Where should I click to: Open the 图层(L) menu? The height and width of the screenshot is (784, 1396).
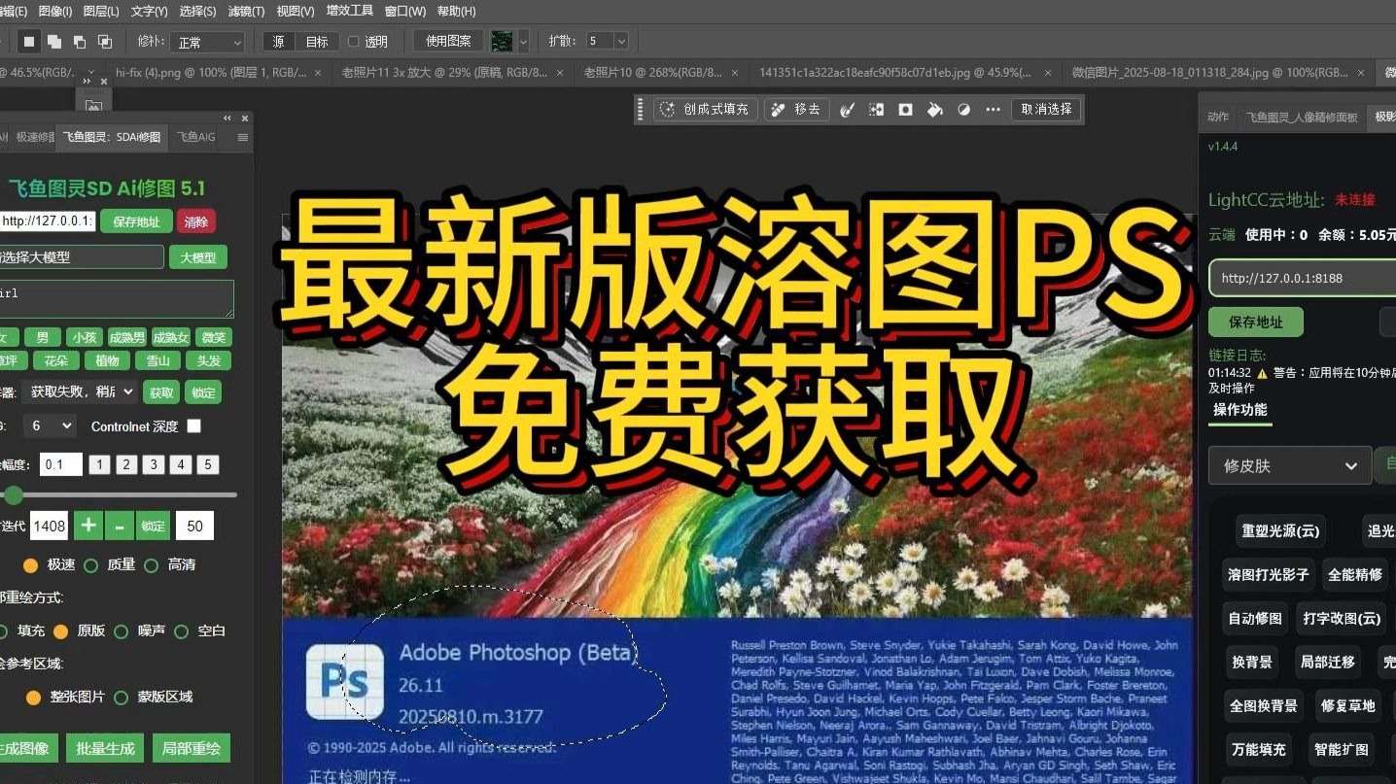point(101,12)
